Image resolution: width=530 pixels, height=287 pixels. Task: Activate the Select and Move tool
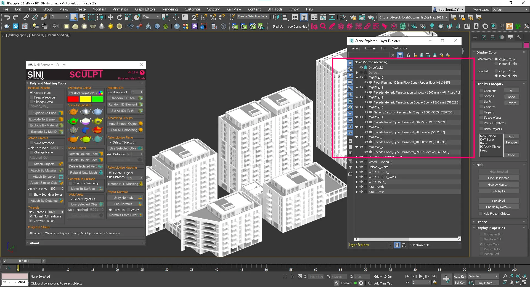click(110, 17)
